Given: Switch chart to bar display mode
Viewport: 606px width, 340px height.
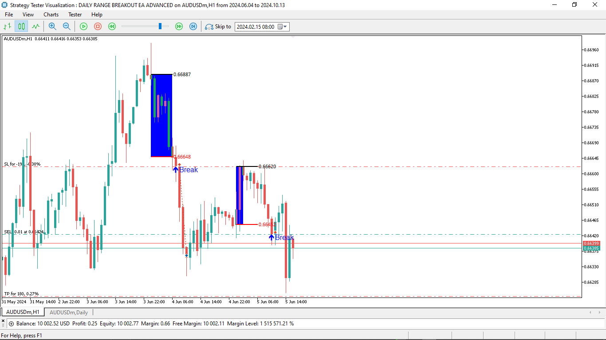Looking at the screenshot, I should 7,27.
